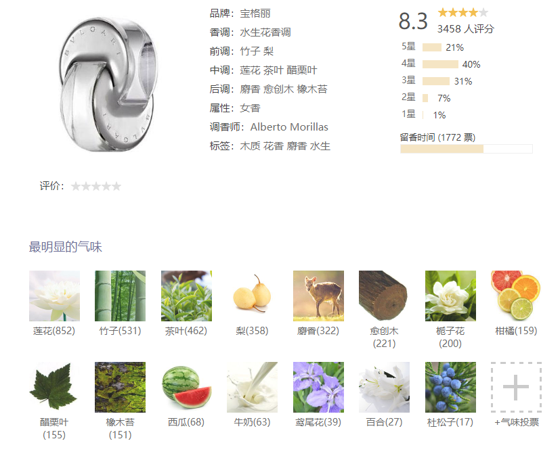Click base note 麝香 link
This screenshot has width=560, height=460.
250,89
